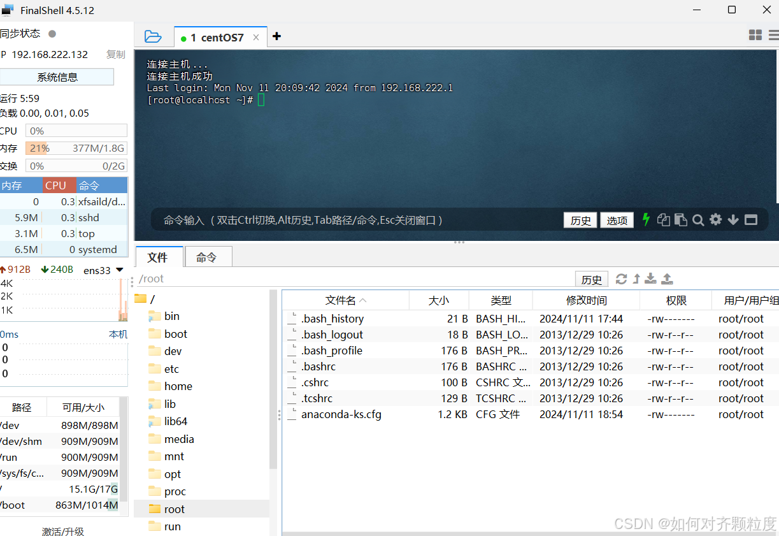Sort files by 权限 column header
The width and height of the screenshot is (779, 536).
(x=676, y=300)
